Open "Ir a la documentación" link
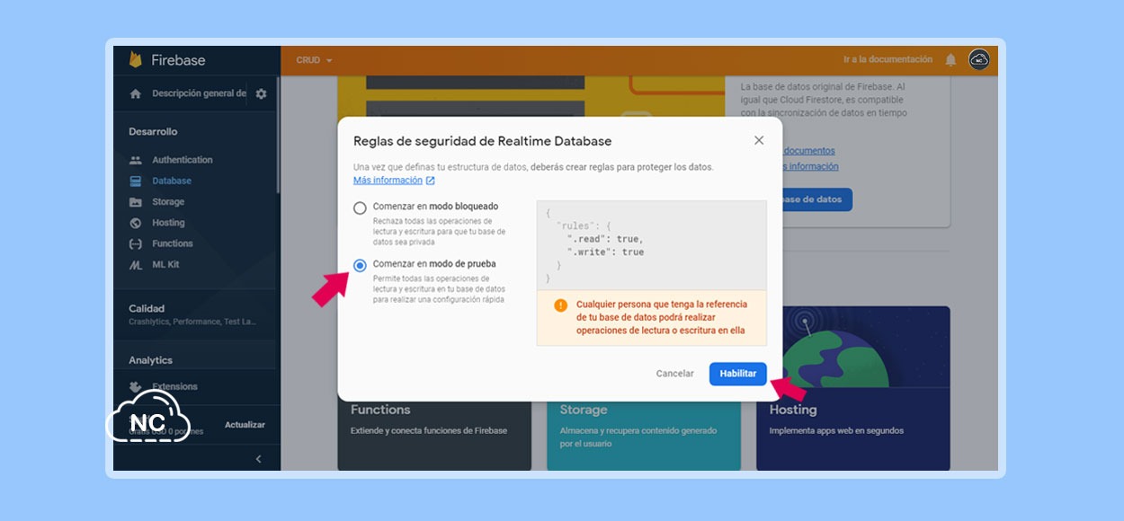1124x521 pixels. tap(888, 59)
